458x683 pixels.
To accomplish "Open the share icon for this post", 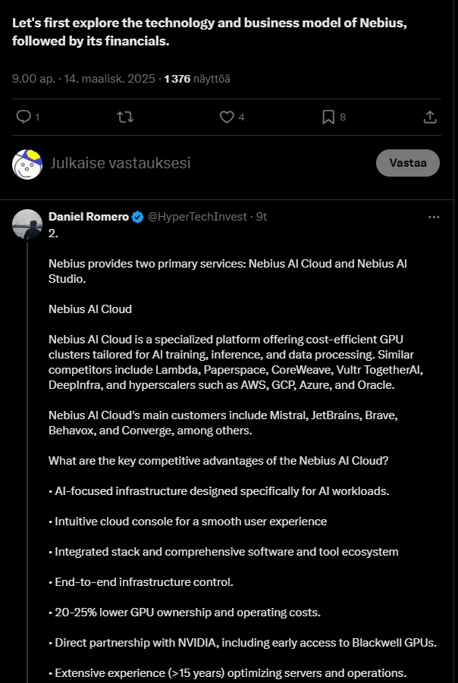I will (x=429, y=117).
